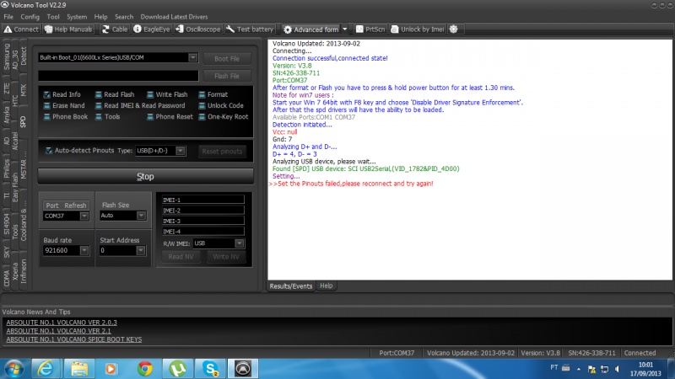675x379 pixels.
Task: Take a screenshot with PrtScn
Action: click(x=370, y=29)
